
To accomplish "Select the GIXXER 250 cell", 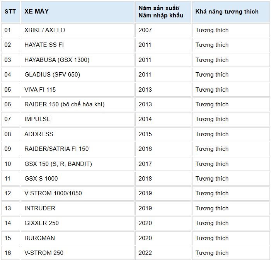I will pos(78,223).
